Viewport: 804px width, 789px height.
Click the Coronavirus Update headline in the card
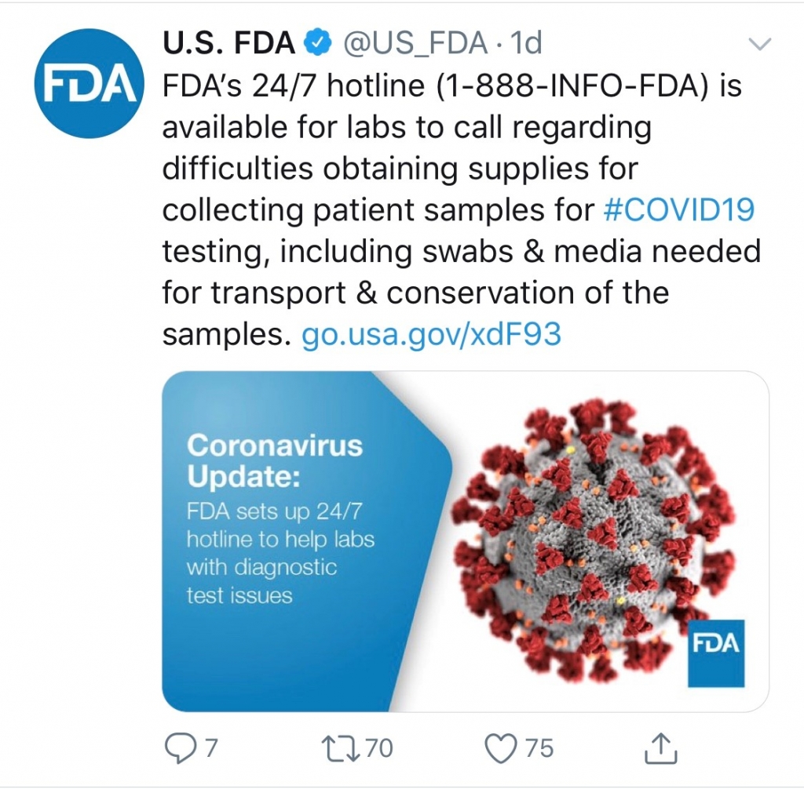[x=275, y=460]
